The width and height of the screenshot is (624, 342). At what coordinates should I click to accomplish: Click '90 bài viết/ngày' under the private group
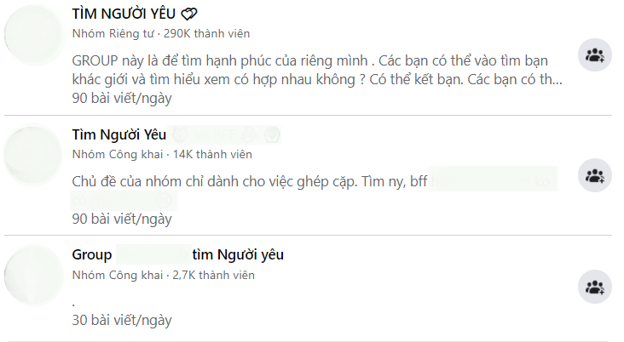tap(122, 98)
